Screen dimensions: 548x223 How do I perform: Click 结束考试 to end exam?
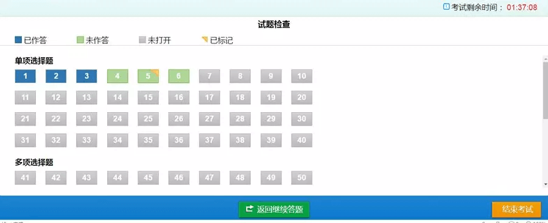[x=516, y=210]
